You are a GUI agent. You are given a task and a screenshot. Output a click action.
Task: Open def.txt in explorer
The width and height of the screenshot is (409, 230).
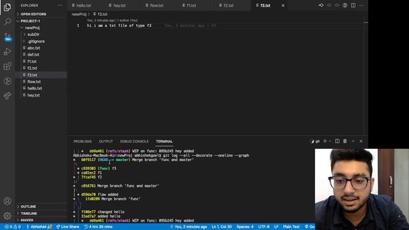(41, 54)
